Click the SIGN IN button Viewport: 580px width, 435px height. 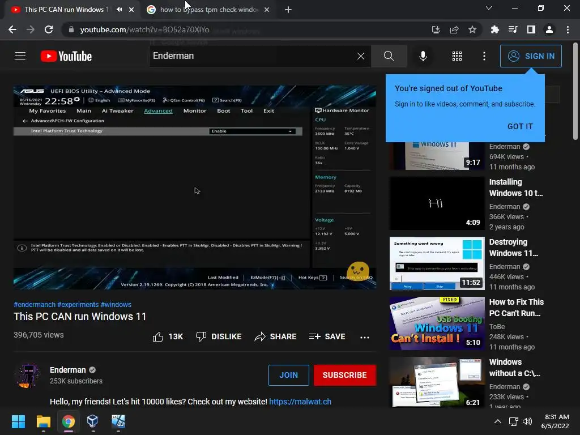(530, 56)
